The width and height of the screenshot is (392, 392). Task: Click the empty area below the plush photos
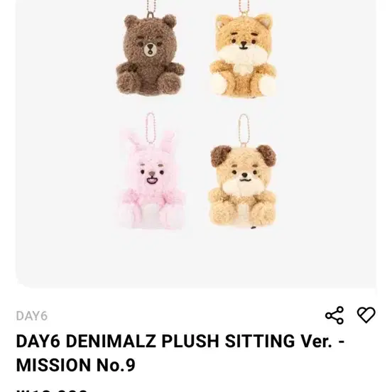196,258
